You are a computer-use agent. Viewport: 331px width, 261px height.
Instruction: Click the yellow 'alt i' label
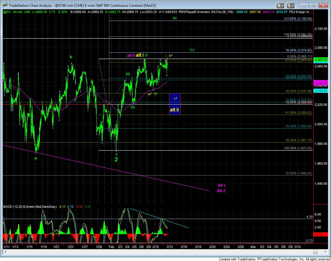tap(139, 55)
